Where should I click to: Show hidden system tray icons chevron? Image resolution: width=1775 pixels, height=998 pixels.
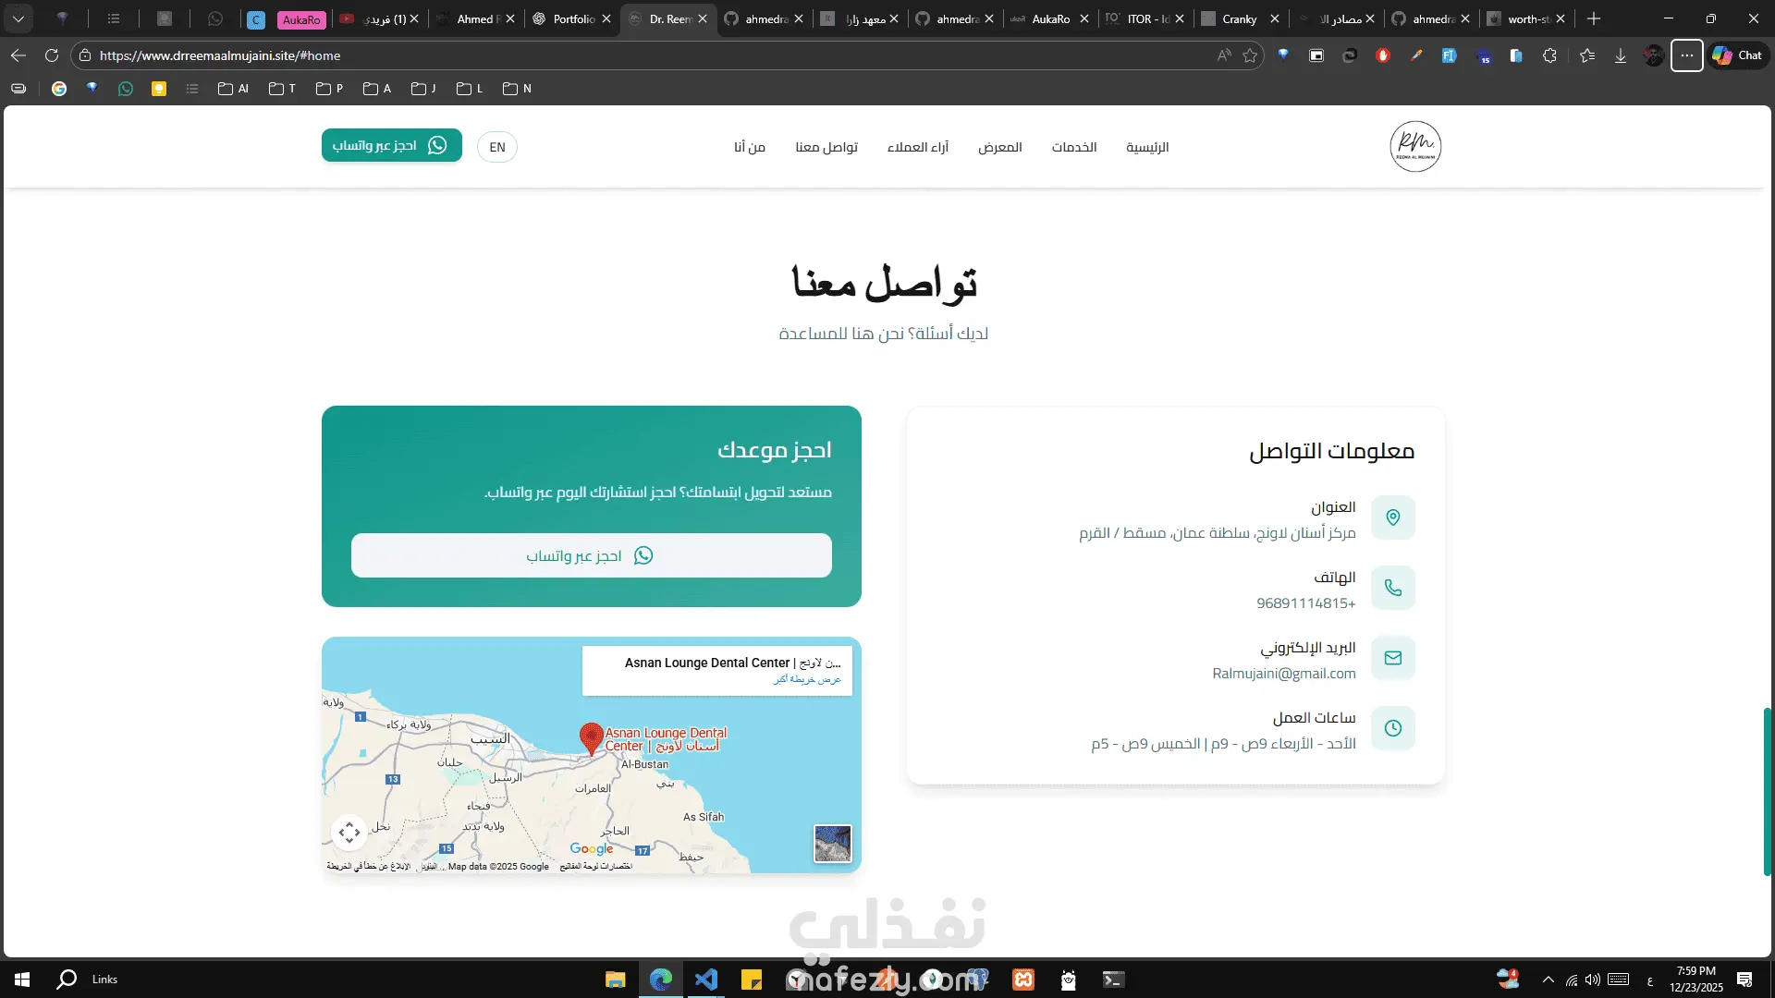pos(1548,980)
